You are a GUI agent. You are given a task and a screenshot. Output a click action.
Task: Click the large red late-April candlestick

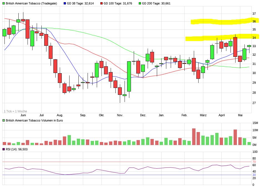[235, 47]
